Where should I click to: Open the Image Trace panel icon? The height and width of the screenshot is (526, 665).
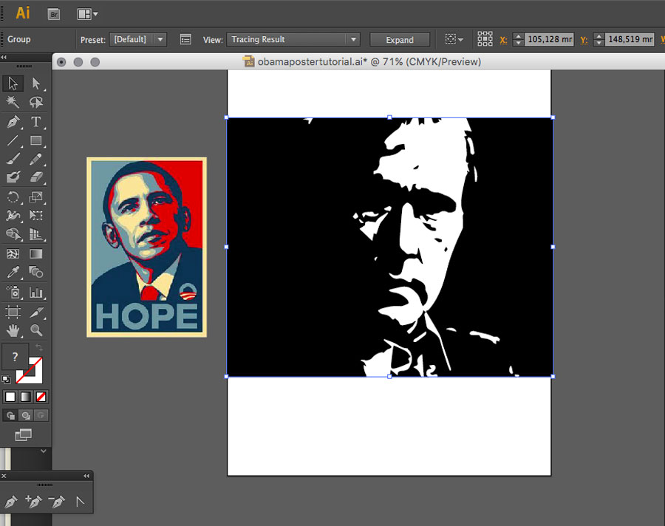point(185,39)
